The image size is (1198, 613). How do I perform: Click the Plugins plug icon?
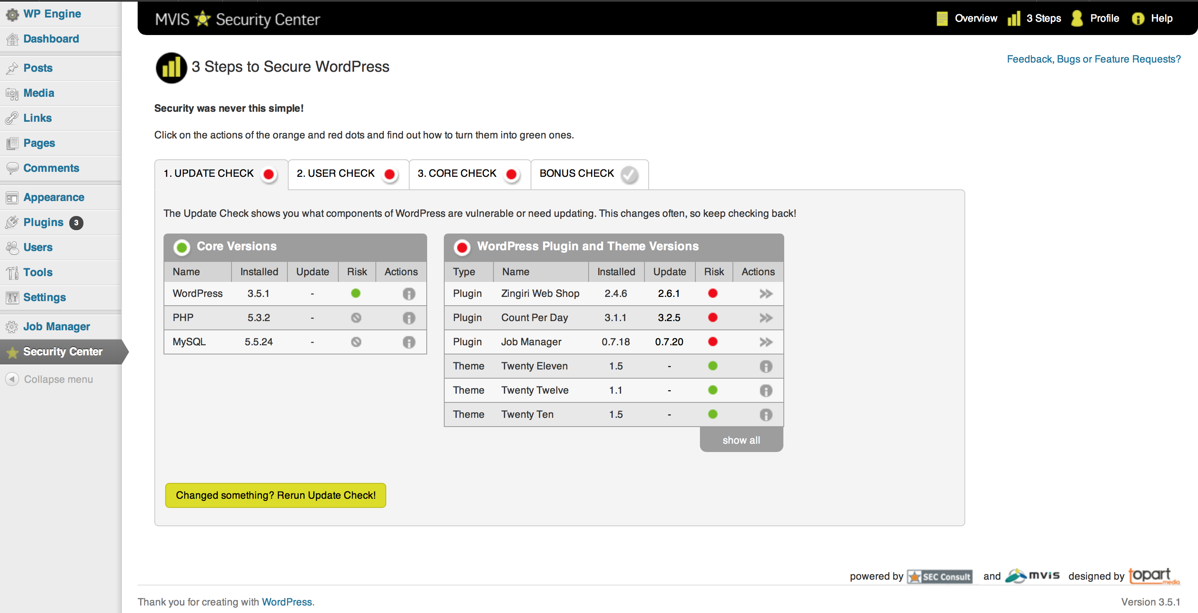[12, 223]
